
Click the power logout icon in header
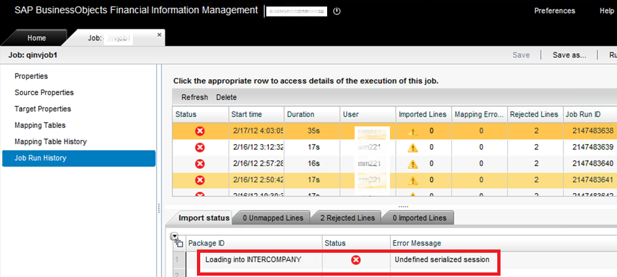tap(336, 11)
